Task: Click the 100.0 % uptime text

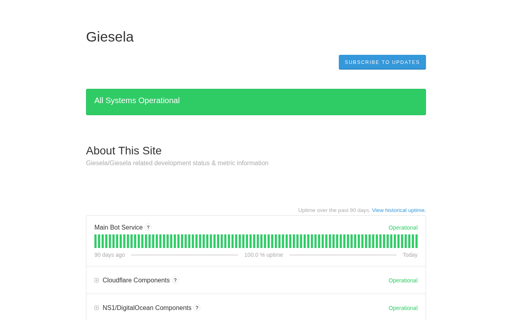Action: [264, 255]
